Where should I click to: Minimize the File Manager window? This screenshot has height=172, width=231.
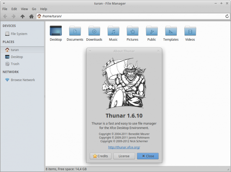pos(216,3)
